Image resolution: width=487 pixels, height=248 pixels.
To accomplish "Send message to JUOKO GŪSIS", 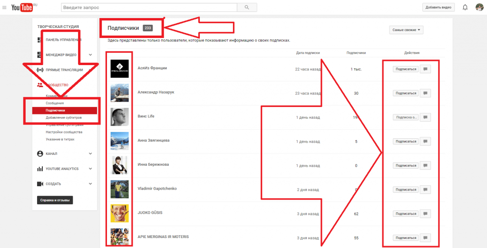I will pos(425,213).
